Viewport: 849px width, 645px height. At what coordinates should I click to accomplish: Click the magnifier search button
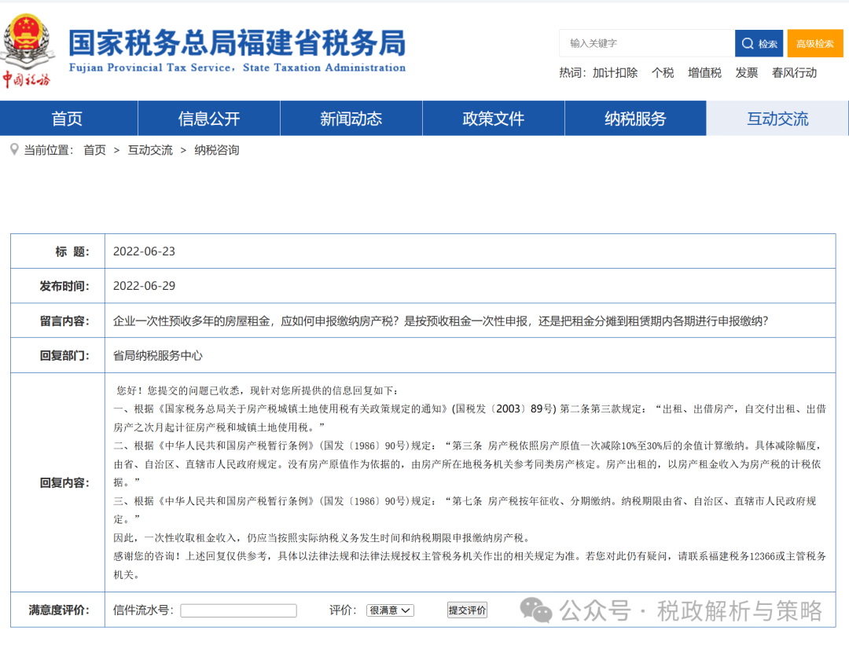pyautogui.click(x=759, y=44)
